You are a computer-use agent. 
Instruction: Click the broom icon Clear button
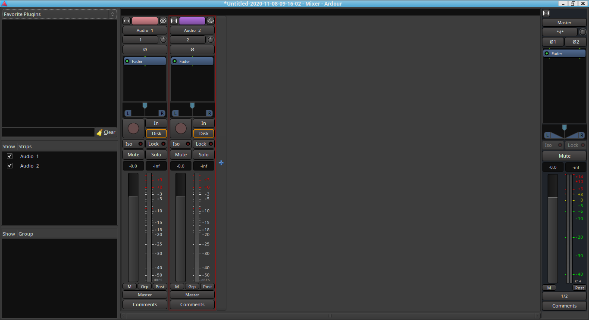coord(106,132)
